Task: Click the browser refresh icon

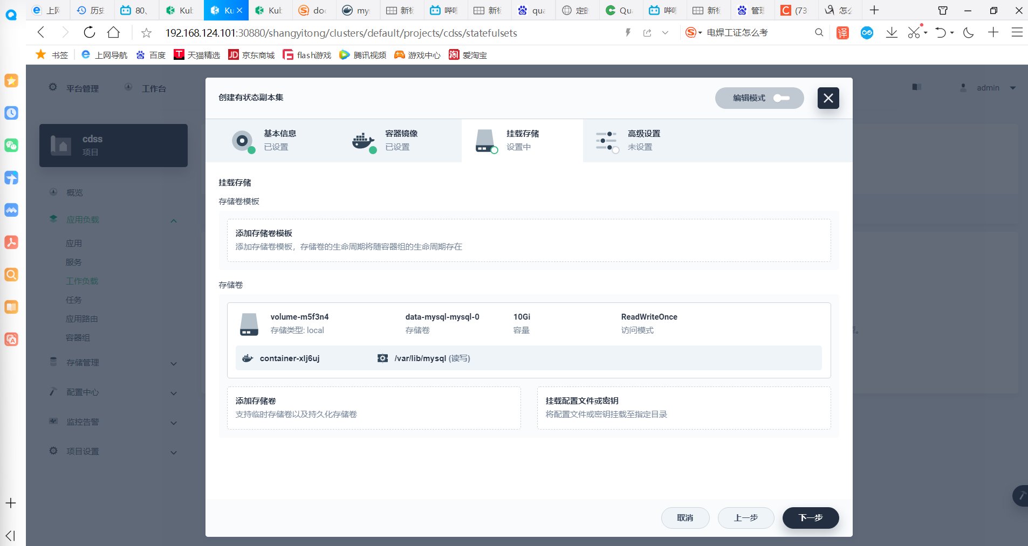Action: tap(90, 33)
